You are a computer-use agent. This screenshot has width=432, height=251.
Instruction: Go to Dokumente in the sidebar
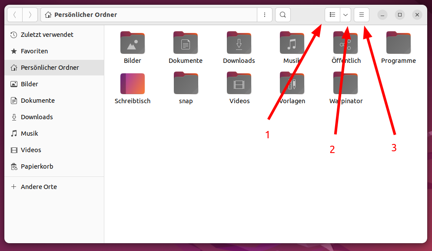pos(54,101)
